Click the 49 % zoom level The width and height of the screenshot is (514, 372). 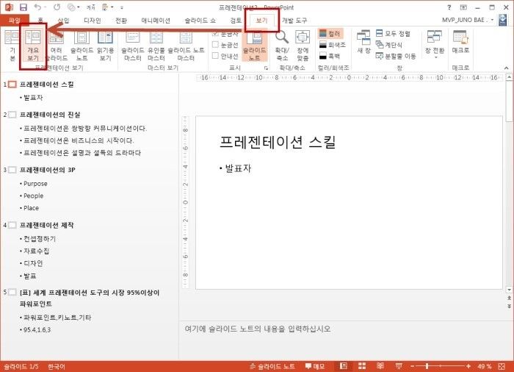(485, 366)
